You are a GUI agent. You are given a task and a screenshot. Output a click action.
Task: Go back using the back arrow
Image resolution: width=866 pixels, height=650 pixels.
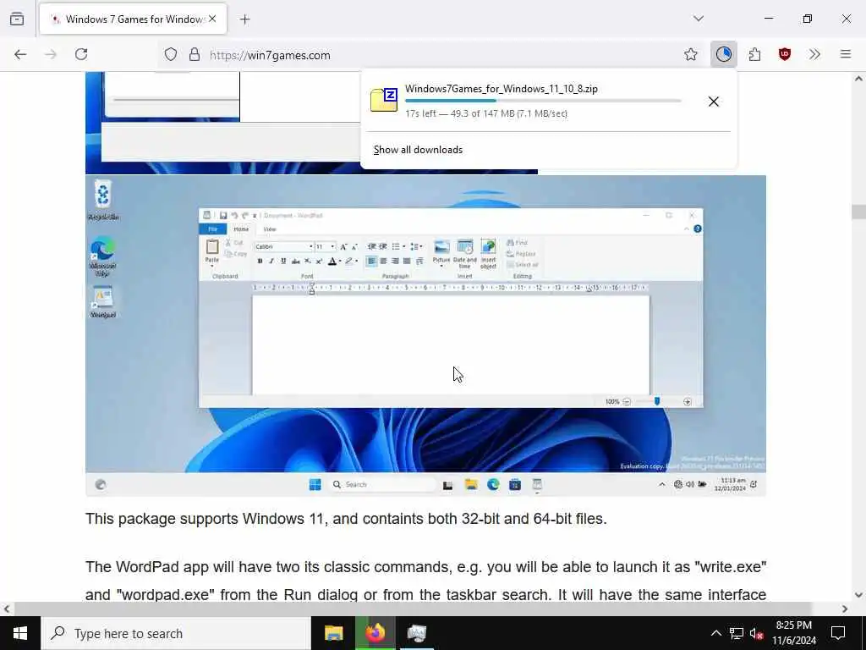(x=20, y=54)
